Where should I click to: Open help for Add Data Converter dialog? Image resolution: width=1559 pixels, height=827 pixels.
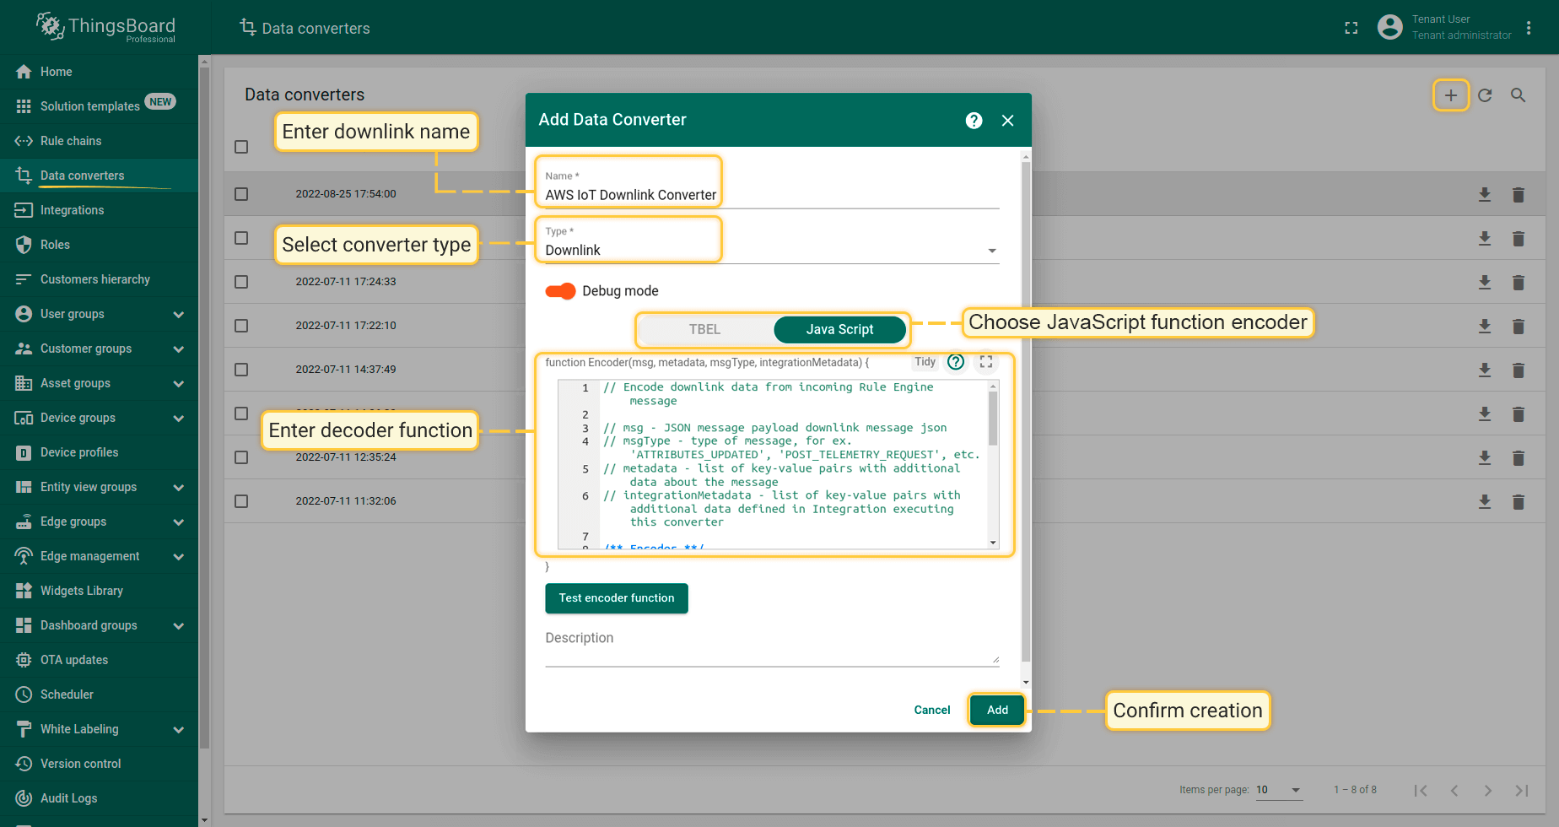pyautogui.click(x=974, y=121)
